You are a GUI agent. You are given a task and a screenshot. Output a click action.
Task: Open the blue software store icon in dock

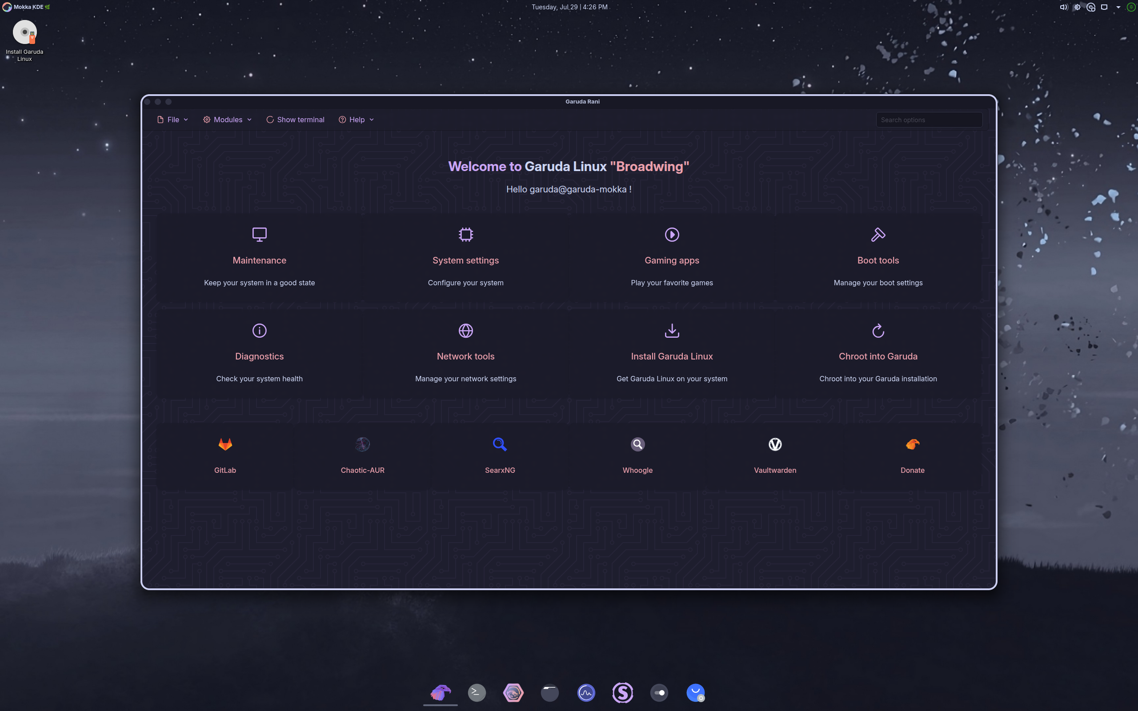tap(696, 692)
